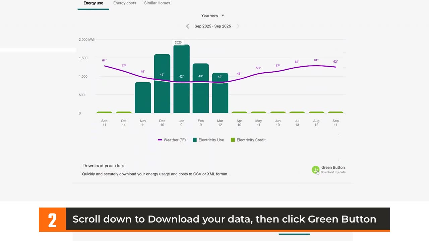Click the Sep 11 electricity credit bar at chart end
The height and width of the screenshot is (241, 429).
tap(335, 112)
